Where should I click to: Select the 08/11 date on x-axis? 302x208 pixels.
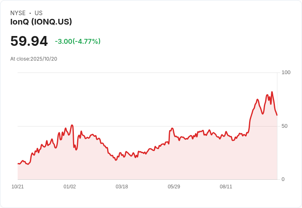(226, 187)
